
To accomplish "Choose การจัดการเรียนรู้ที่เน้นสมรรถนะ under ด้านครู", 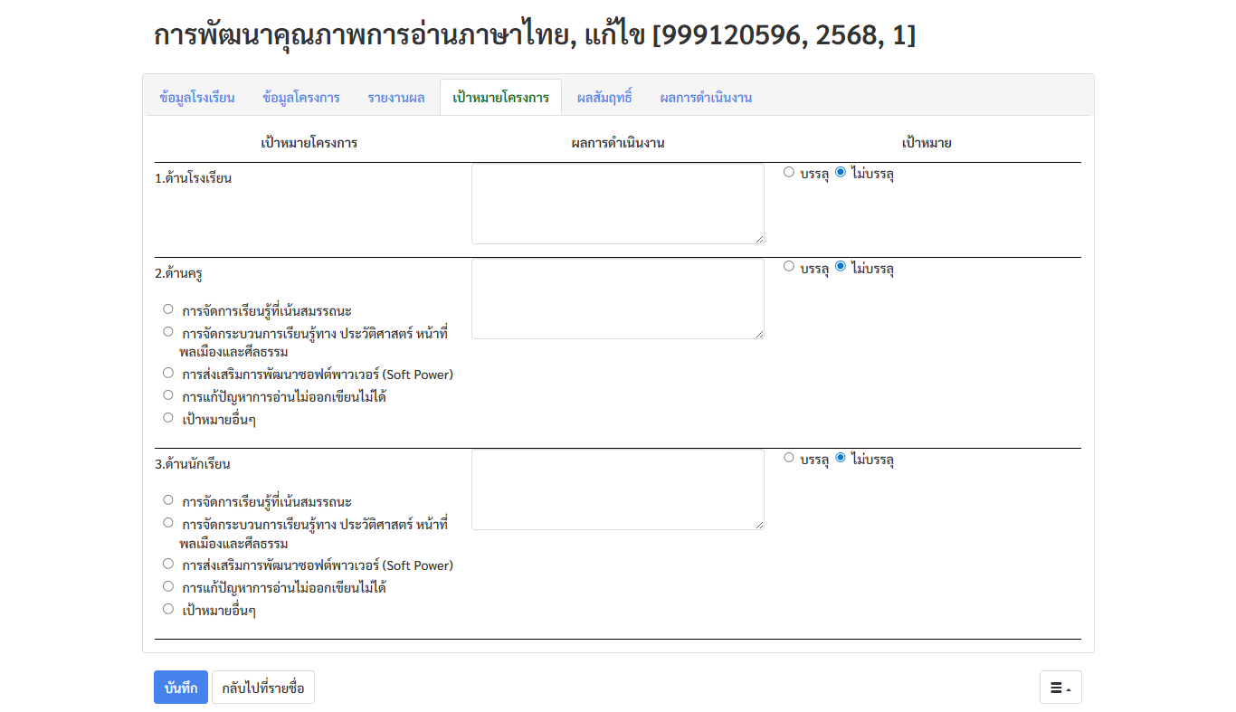I will 168,309.
